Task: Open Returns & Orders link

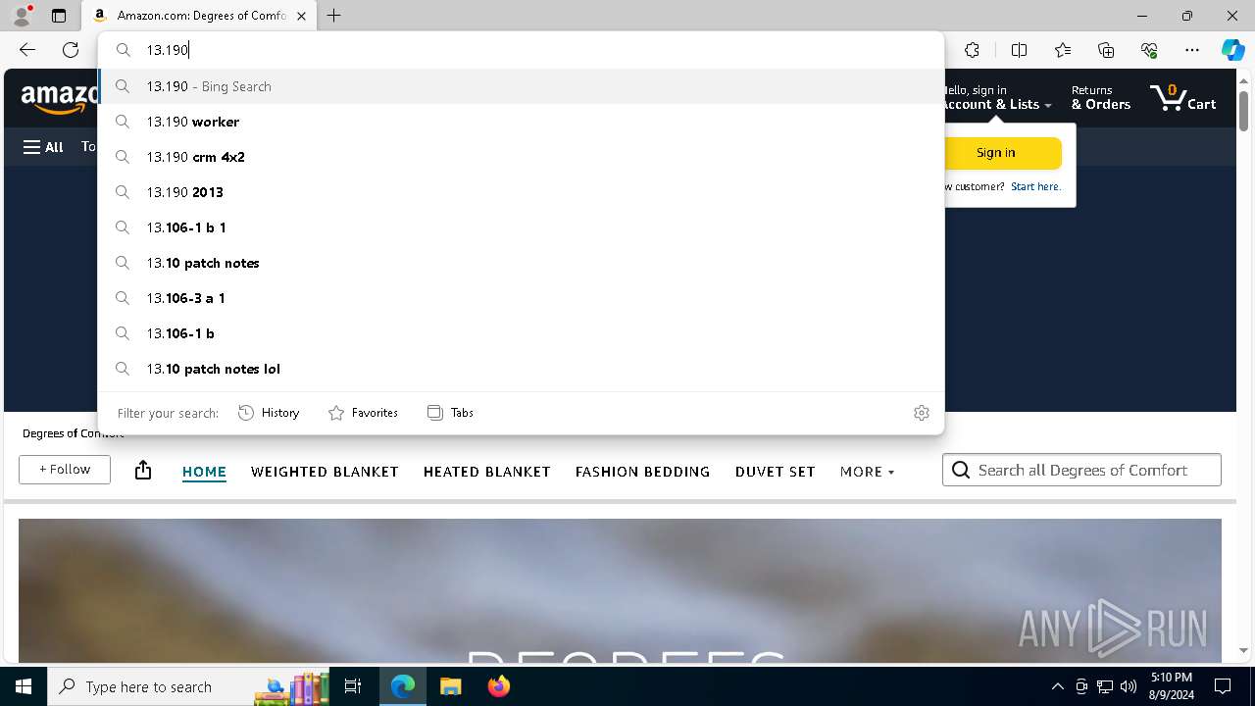Action: coord(1100,97)
